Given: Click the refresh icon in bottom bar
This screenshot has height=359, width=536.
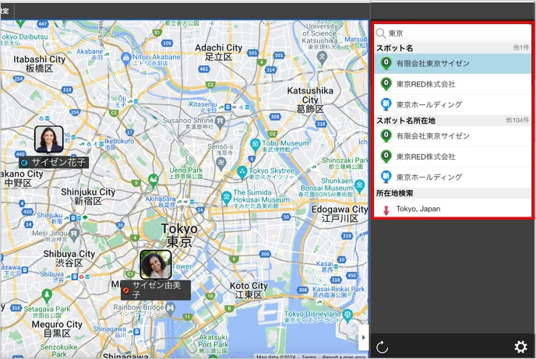Looking at the screenshot, I should coord(382,347).
